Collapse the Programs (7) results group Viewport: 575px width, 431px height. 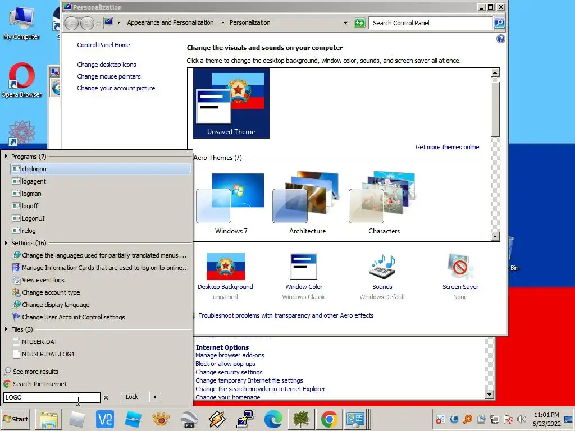point(6,157)
